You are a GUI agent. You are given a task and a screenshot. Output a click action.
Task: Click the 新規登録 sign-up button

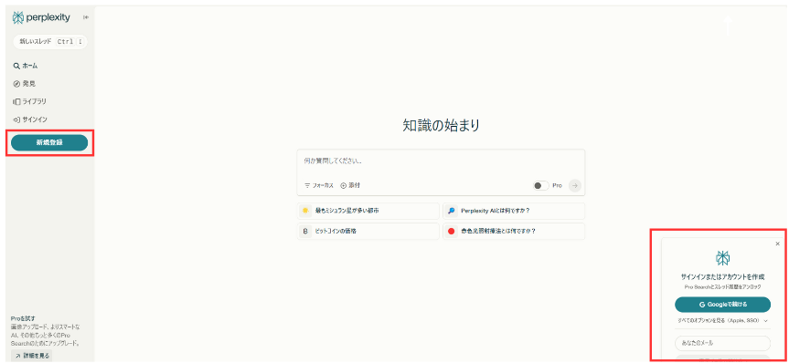point(49,143)
